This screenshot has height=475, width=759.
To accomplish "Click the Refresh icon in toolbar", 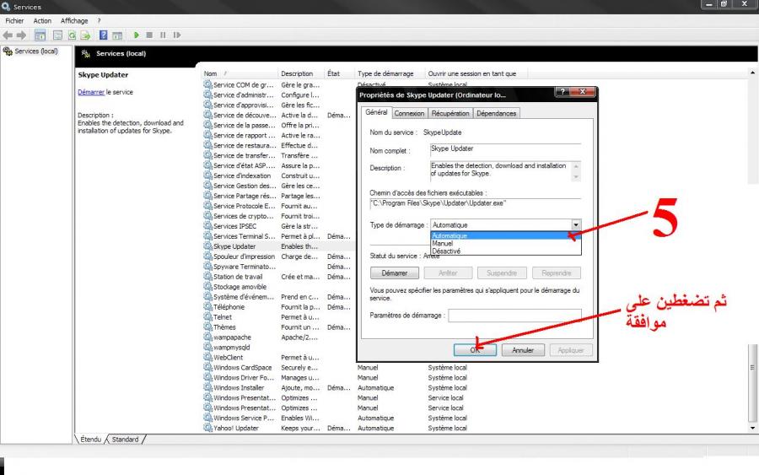I will (x=73, y=35).
